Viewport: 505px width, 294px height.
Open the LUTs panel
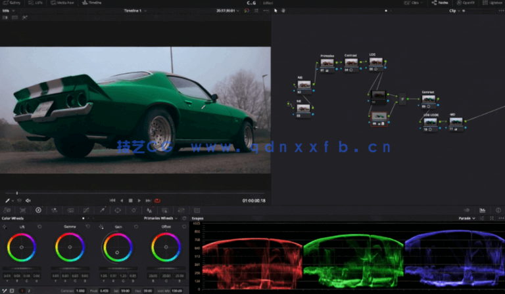tap(36, 3)
